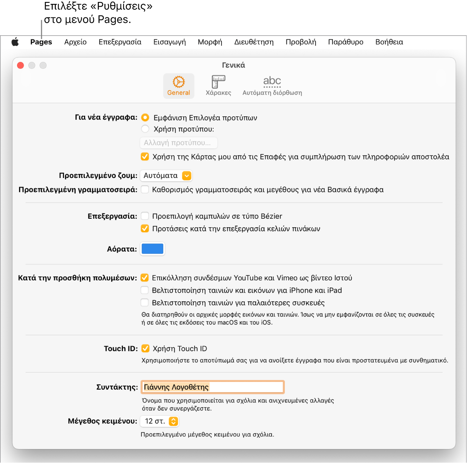Select the General gear icon tab

click(179, 86)
